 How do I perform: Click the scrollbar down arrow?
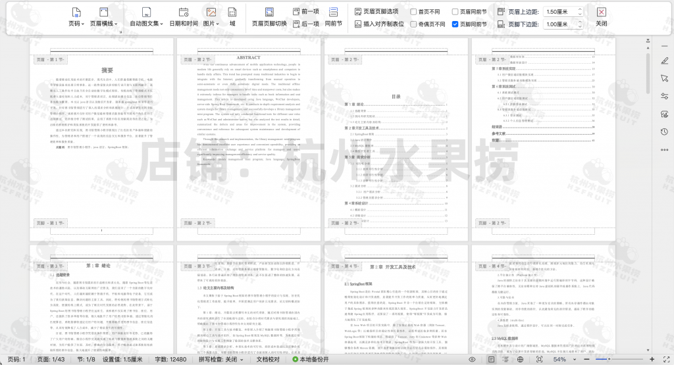coord(648,351)
